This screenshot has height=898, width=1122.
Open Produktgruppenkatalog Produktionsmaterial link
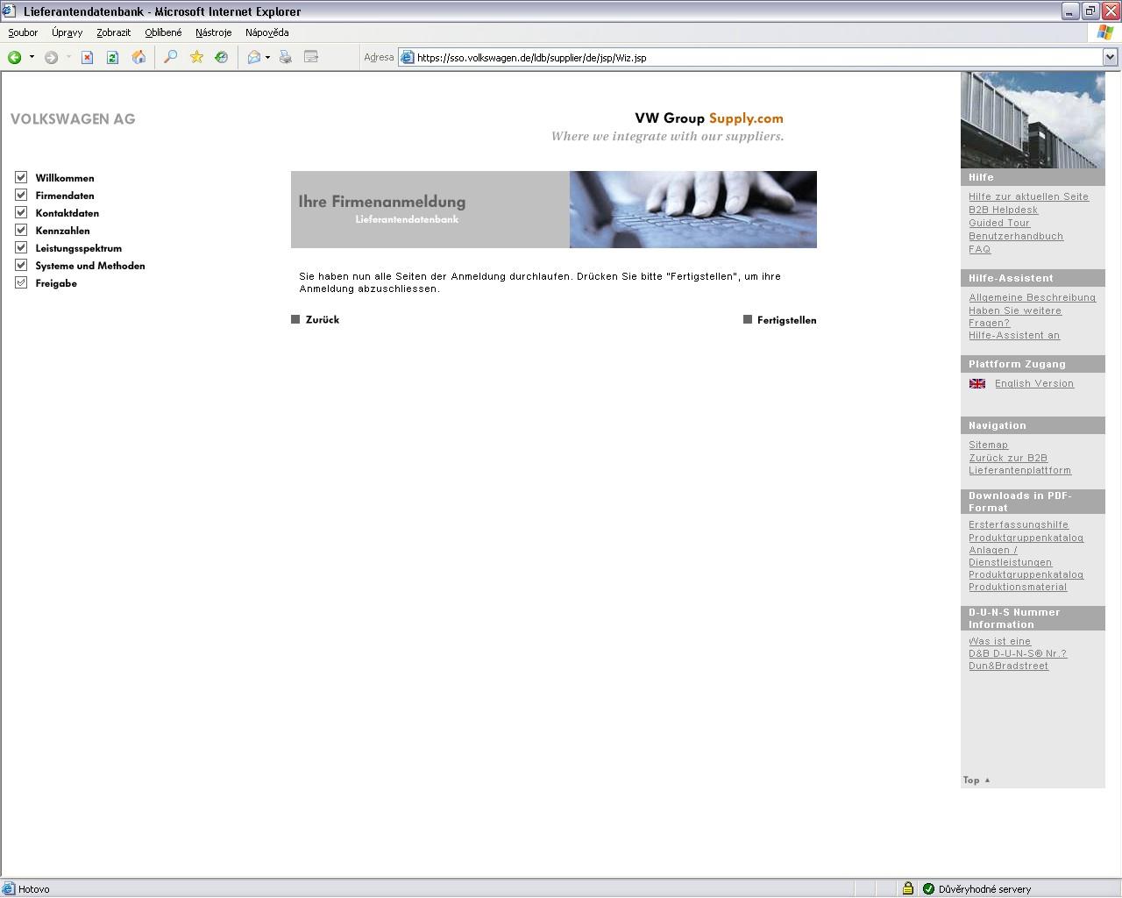[x=1026, y=581]
